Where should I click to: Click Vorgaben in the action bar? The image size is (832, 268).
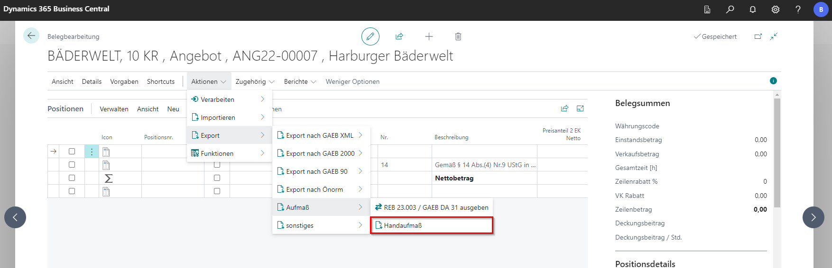pos(124,81)
